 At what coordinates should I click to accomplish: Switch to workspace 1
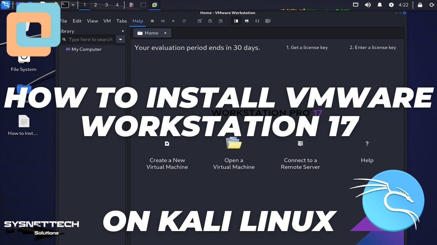click(x=85, y=5)
